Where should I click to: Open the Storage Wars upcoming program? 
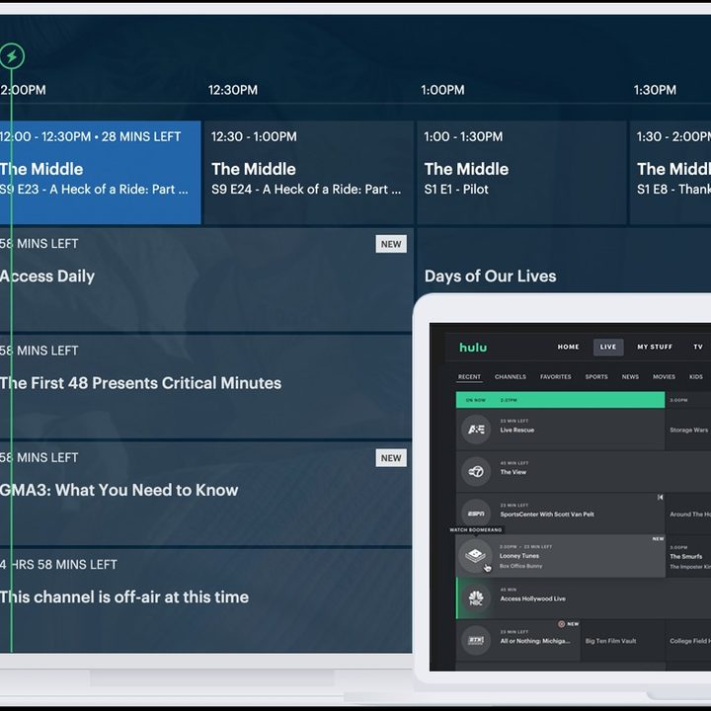point(689,430)
